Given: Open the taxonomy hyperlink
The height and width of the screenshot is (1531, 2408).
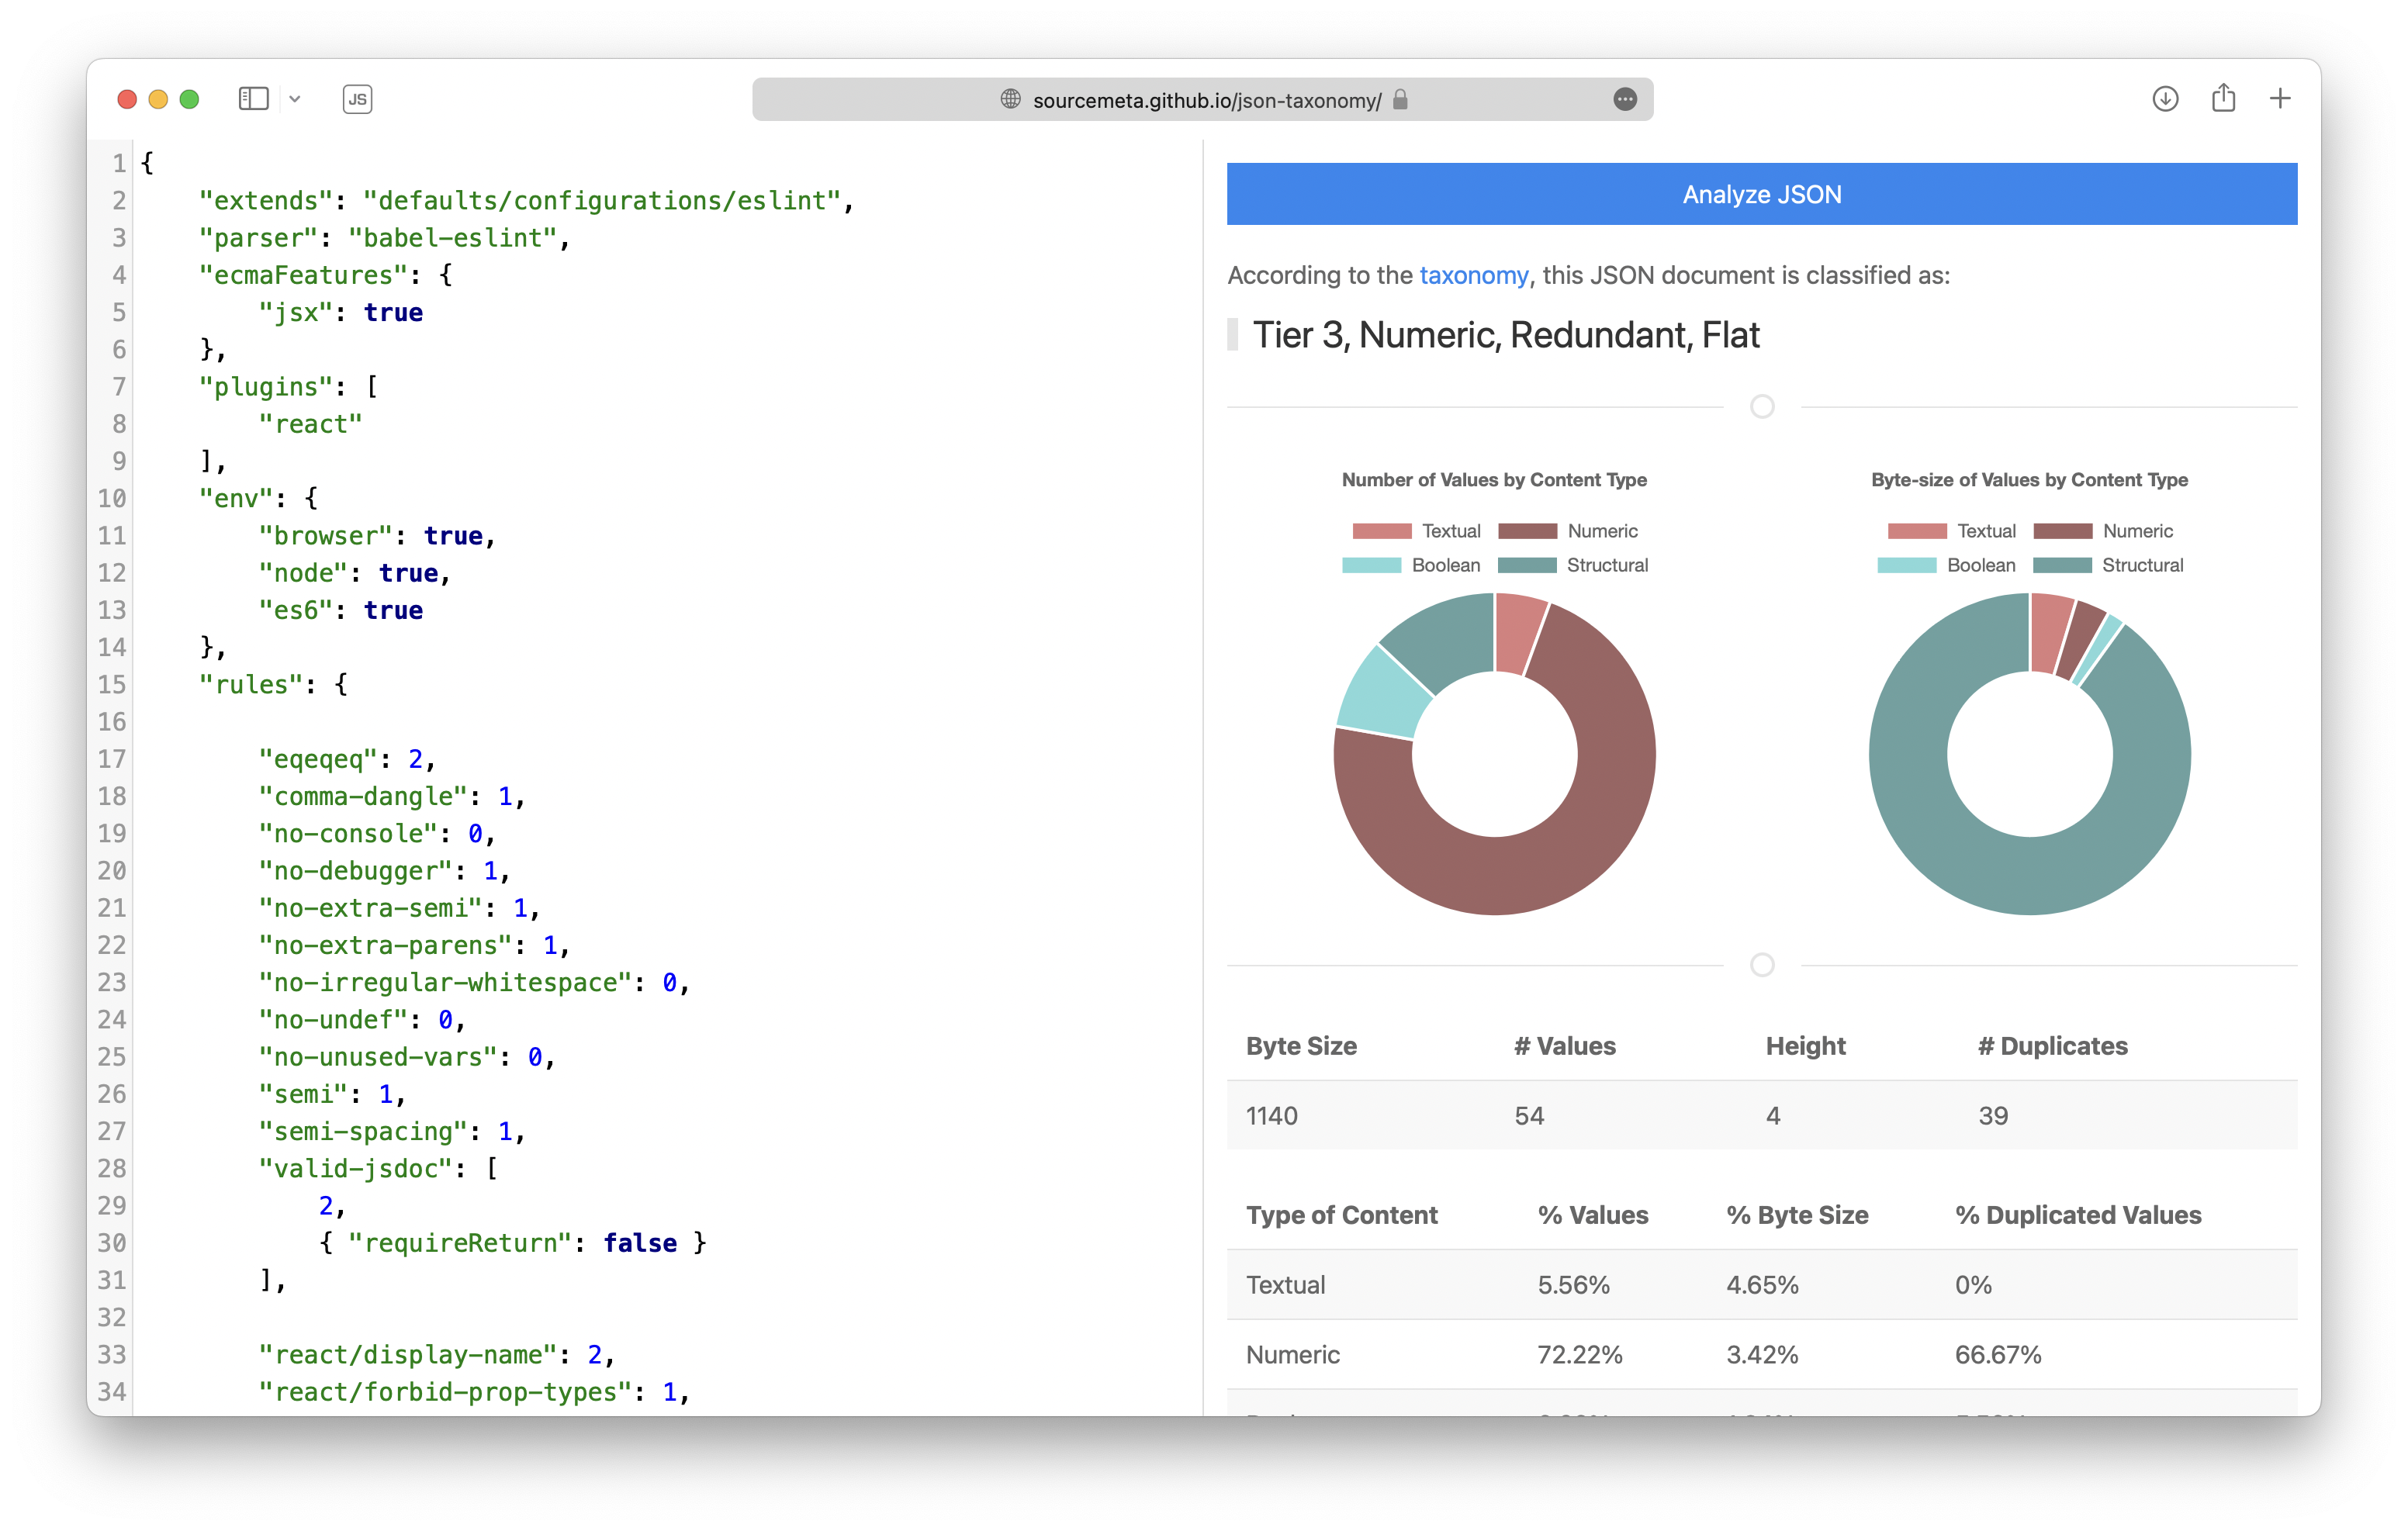Looking at the screenshot, I should click(1473, 275).
